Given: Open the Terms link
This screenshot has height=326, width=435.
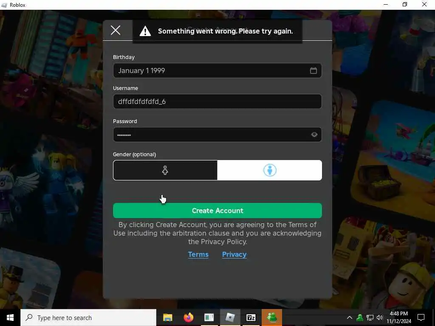Looking at the screenshot, I should coord(198,255).
